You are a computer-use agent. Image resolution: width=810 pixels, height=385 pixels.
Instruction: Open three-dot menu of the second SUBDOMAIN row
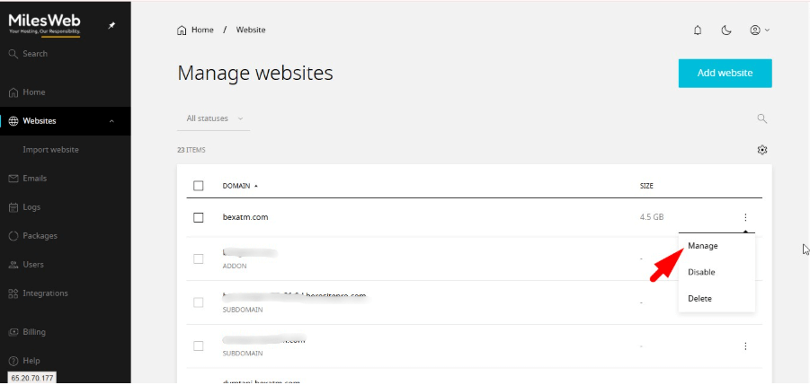point(745,346)
